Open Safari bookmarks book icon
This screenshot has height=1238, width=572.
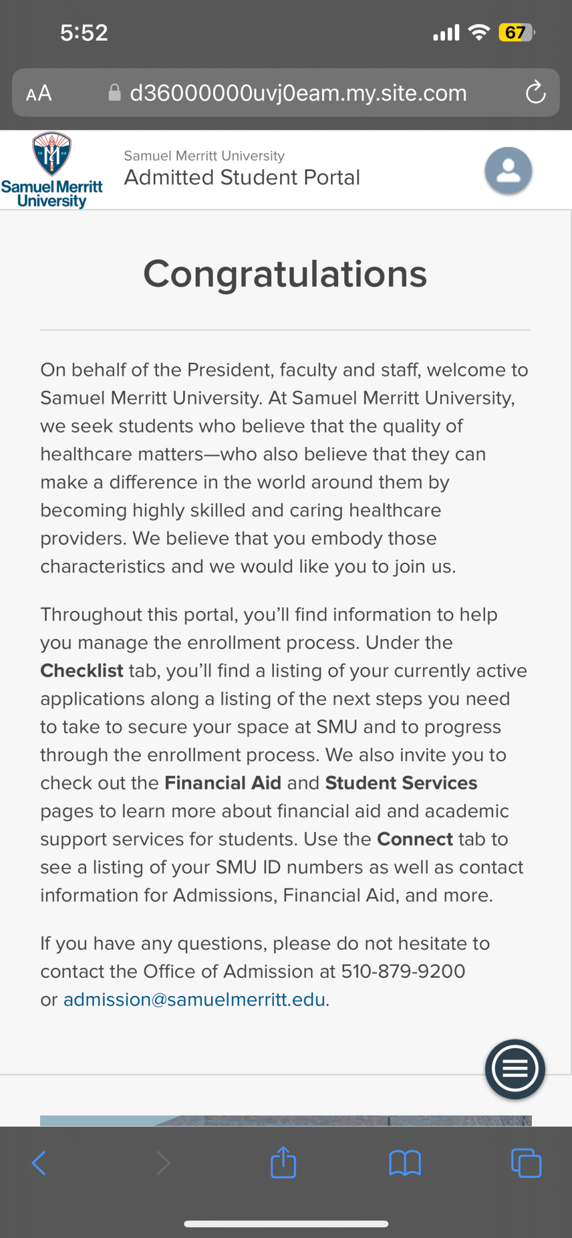click(x=405, y=1164)
